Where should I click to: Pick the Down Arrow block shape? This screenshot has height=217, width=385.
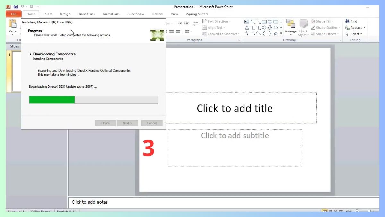click(x=270, y=28)
